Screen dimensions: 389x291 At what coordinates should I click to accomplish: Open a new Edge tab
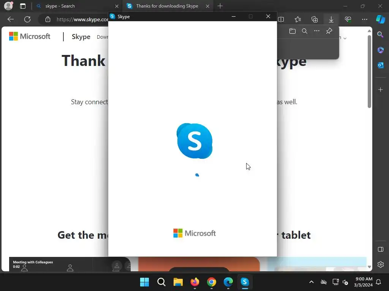click(x=220, y=6)
